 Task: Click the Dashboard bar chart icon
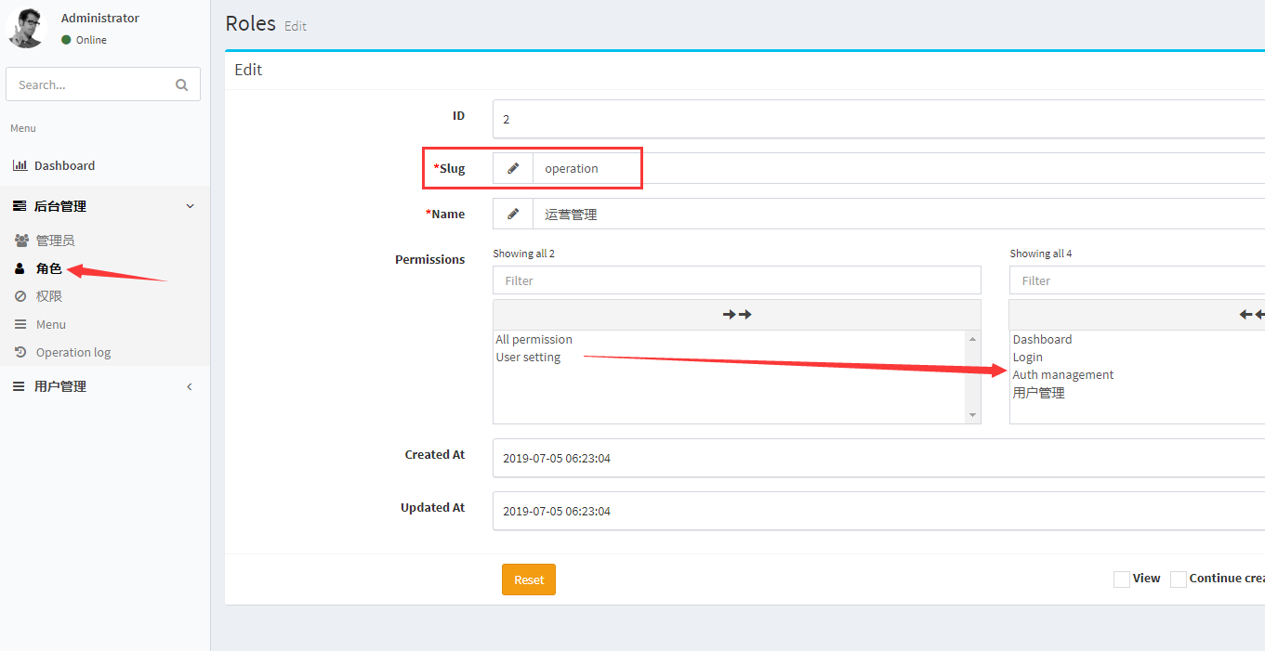(20, 165)
